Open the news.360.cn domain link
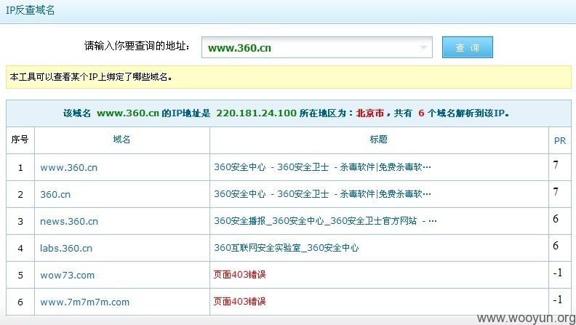 (69, 221)
